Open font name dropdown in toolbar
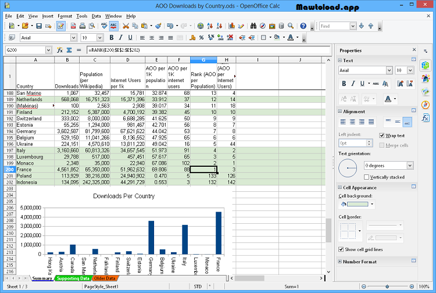The width and height of the screenshot is (436, 293). pos(74,38)
